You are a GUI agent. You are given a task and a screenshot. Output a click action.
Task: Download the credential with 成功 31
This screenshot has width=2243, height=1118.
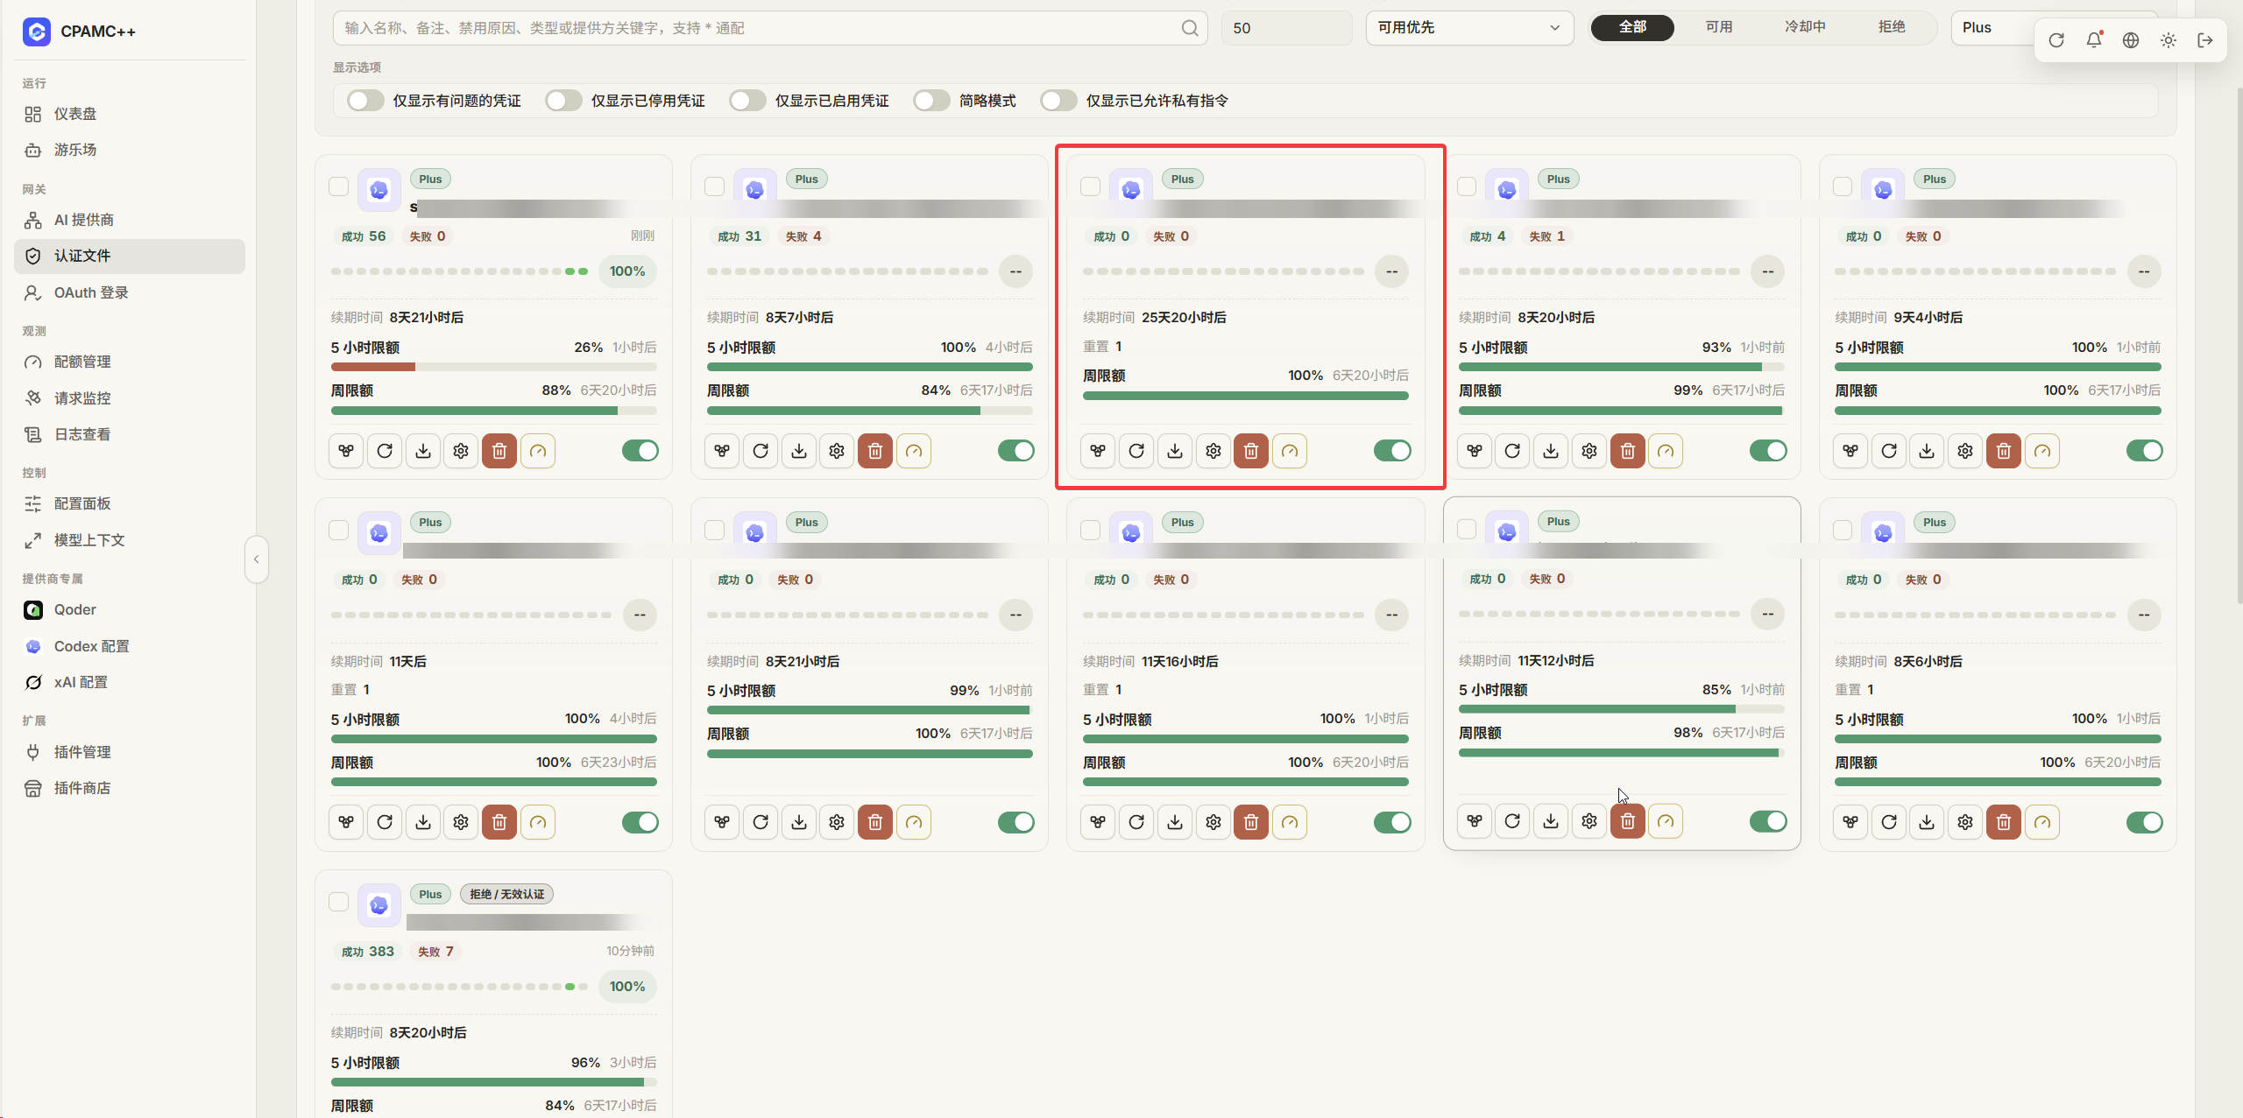[x=799, y=451]
